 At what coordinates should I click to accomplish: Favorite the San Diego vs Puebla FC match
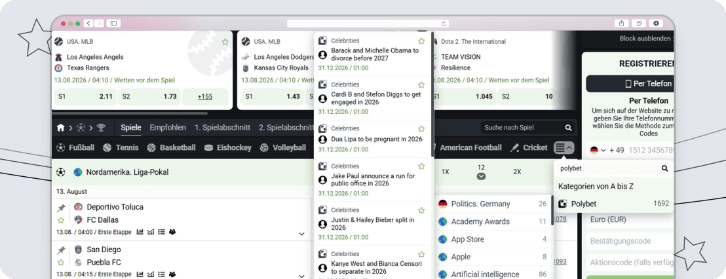[61, 263]
